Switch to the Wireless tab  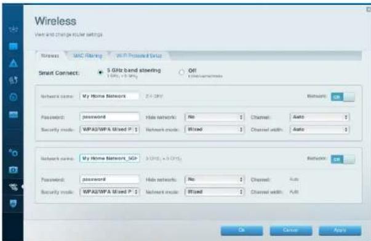[50, 56]
